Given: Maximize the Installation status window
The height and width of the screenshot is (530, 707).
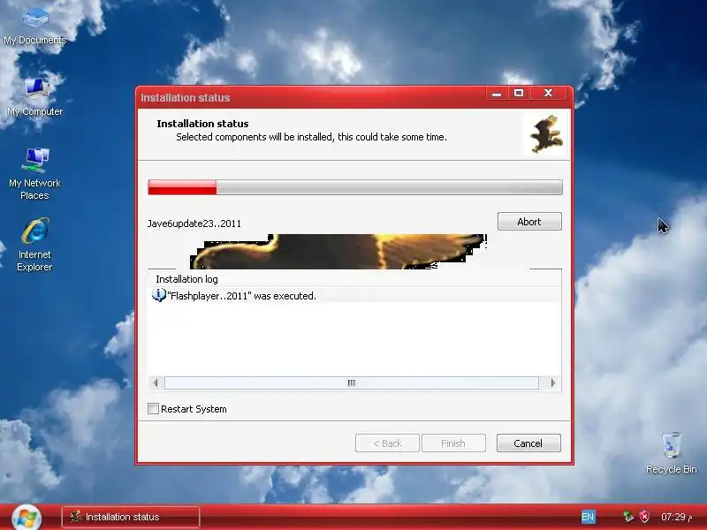Looking at the screenshot, I should click(x=519, y=94).
